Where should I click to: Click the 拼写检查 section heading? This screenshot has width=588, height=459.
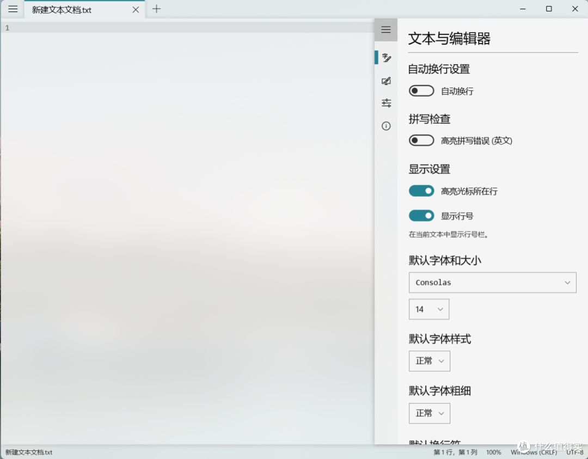pyautogui.click(x=430, y=119)
